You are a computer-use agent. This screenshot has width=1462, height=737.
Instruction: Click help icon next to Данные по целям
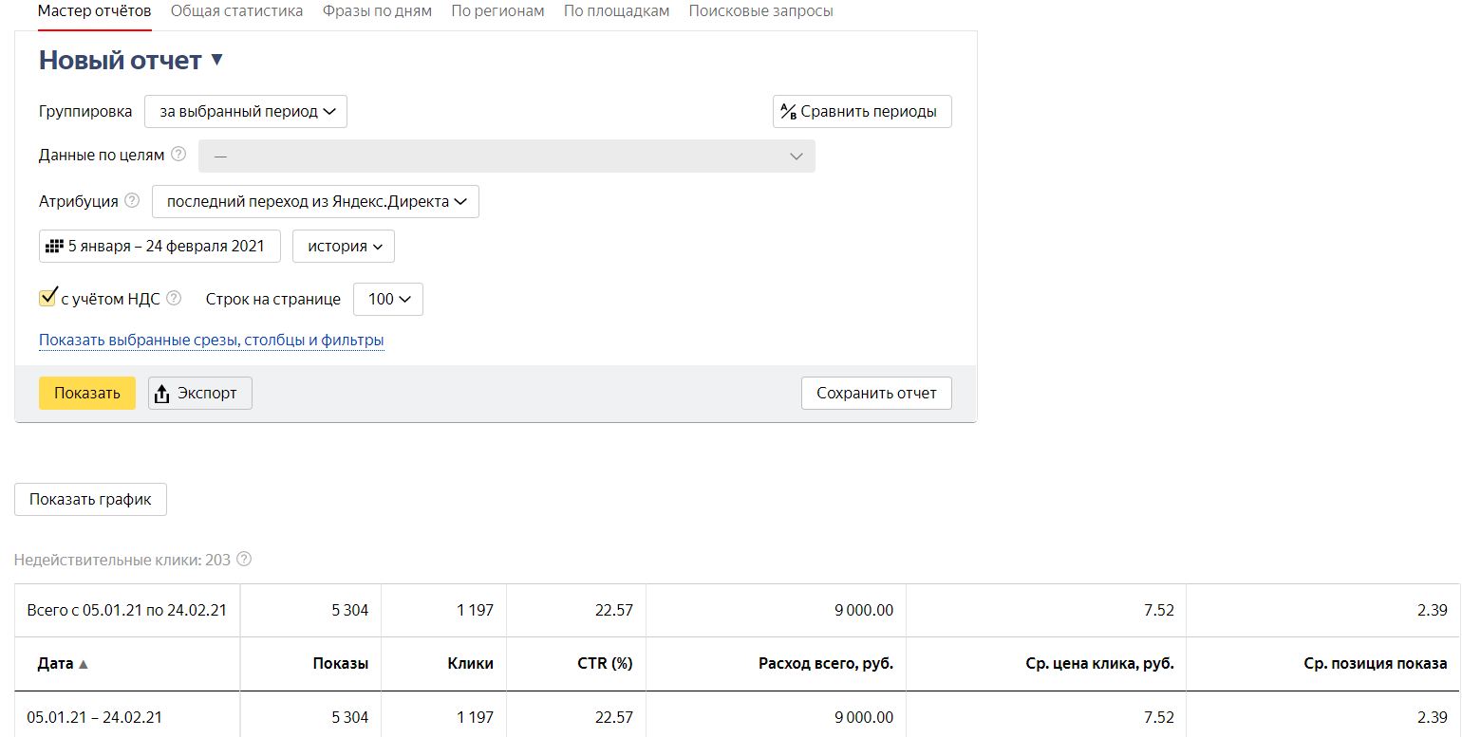(178, 154)
